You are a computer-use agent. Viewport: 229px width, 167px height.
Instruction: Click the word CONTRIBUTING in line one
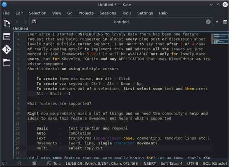[89, 34]
